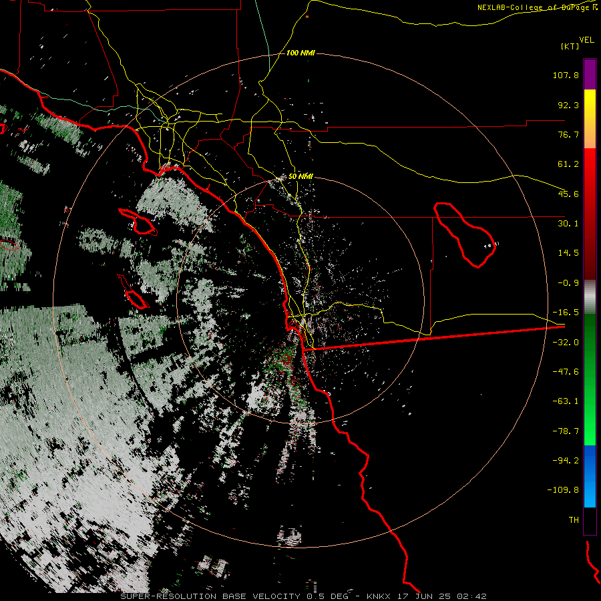Click the -0.9 legend value
This screenshot has height=601, width=601.
tap(568, 283)
